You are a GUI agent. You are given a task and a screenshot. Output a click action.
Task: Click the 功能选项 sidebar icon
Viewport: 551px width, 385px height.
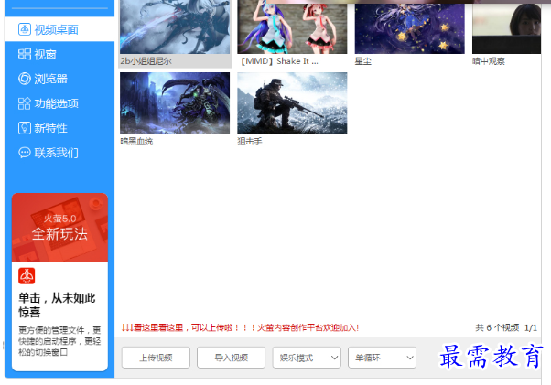tap(24, 103)
